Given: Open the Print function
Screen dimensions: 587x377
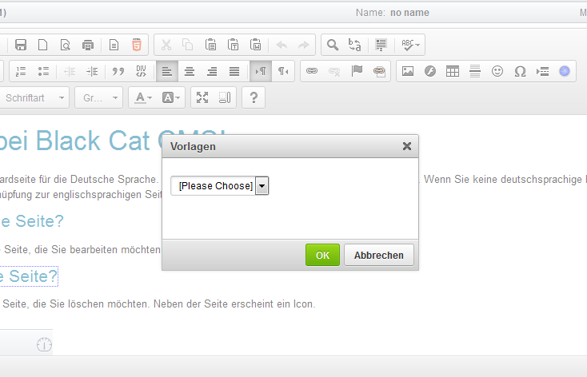Looking at the screenshot, I should point(88,45).
